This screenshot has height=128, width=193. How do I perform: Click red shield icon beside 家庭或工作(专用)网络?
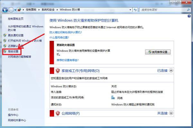click(x=58, y=71)
